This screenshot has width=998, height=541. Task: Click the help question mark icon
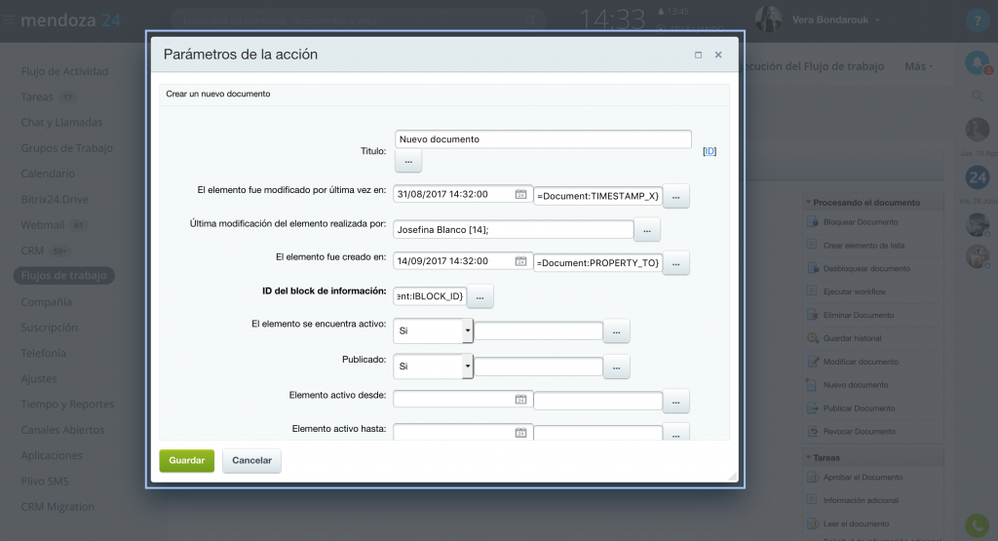pos(977,20)
